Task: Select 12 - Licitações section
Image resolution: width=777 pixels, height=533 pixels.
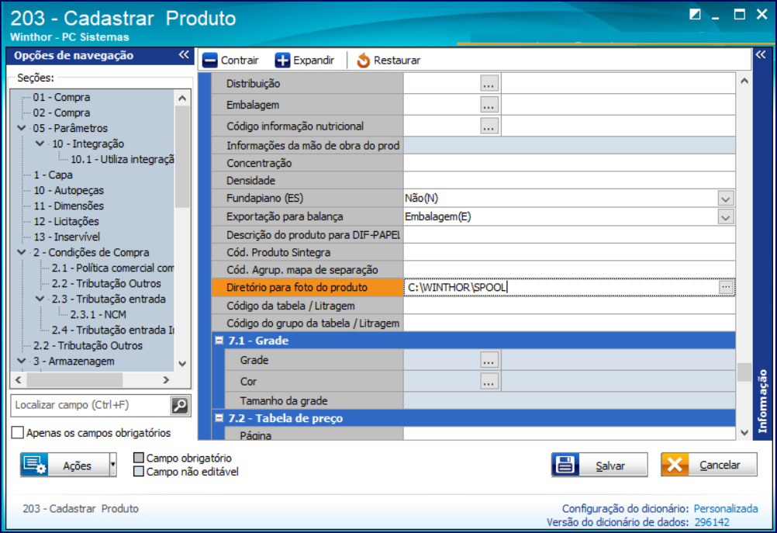Action: [67, 221]
